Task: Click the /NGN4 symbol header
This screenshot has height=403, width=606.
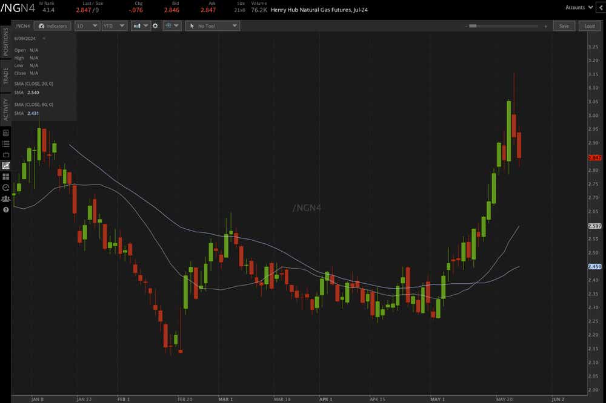Action: tap(18, 8)
